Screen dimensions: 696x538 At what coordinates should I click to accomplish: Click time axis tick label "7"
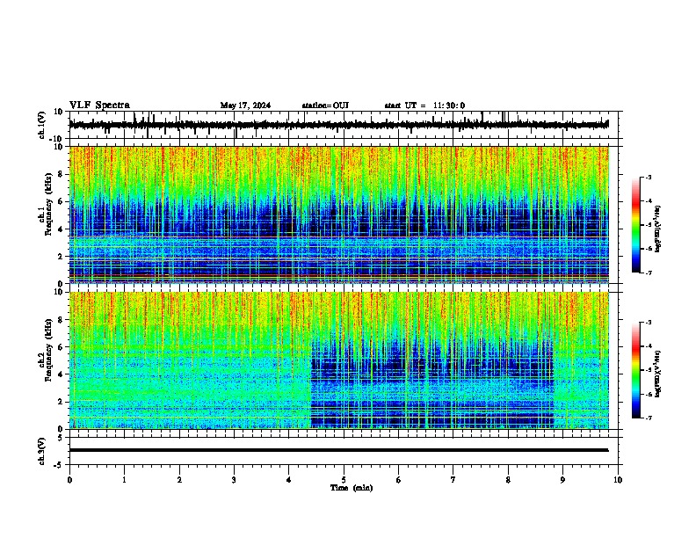[x=453, y=480]
